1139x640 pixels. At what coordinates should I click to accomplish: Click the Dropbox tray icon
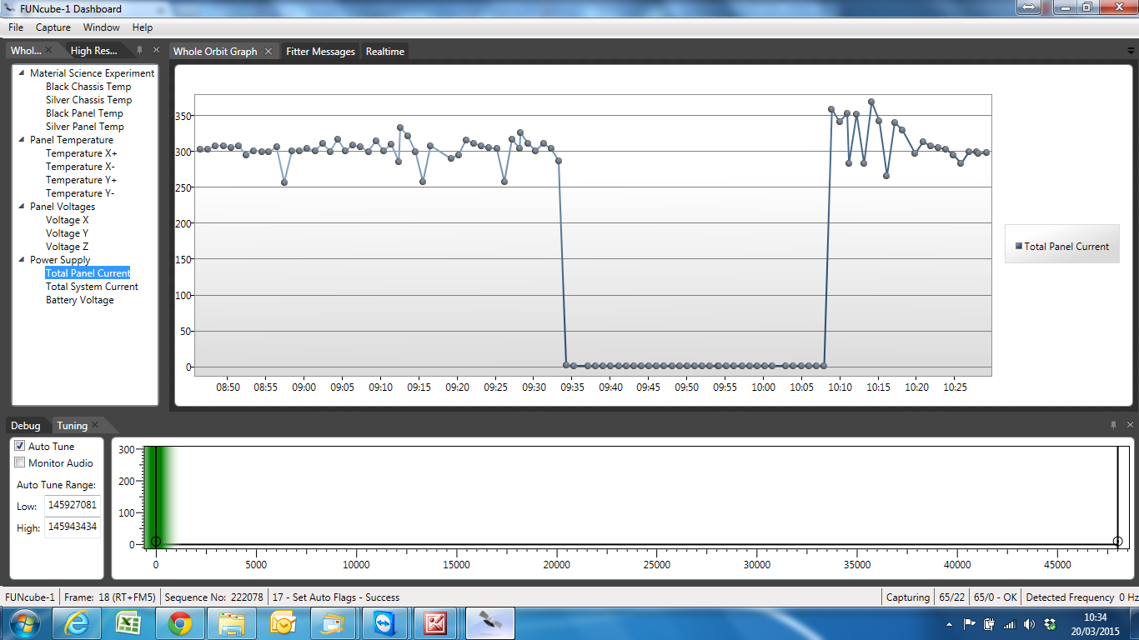1050,623
